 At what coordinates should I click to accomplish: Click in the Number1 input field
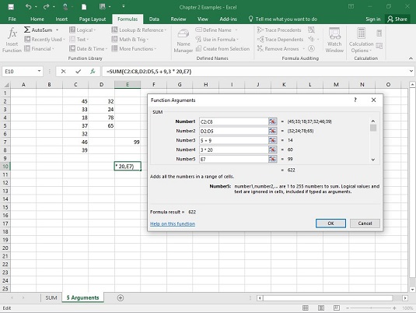tap(233, 121)
